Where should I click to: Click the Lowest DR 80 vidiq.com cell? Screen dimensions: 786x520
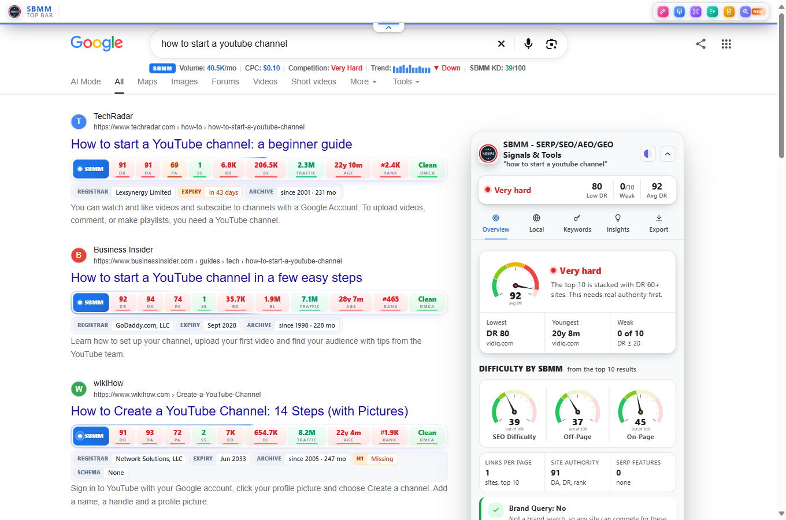coord(512,333)
